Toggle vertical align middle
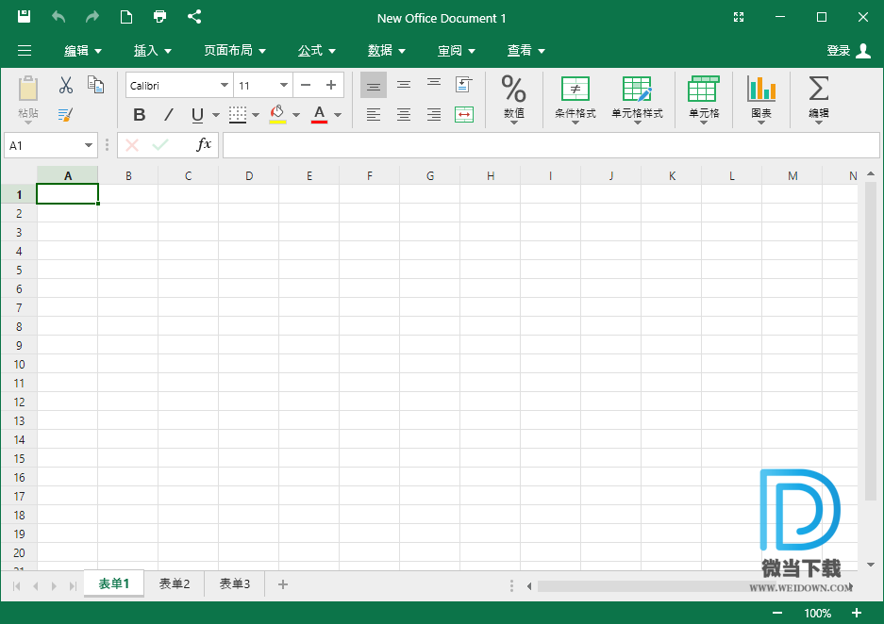This screenshot has height=624, width=884. (x=404, y=85)
